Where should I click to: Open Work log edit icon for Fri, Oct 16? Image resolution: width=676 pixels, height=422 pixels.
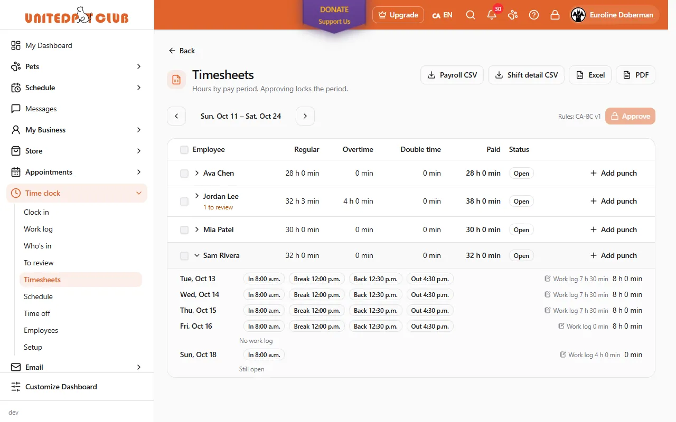[x=561, y=326]
